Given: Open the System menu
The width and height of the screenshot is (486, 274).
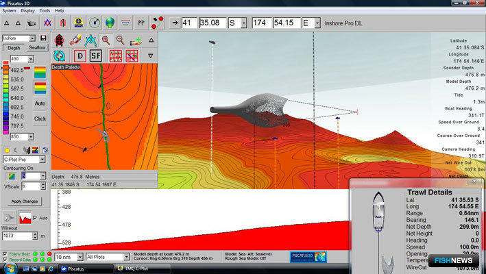Looking at the screenshot, I should tap(9, 10).
